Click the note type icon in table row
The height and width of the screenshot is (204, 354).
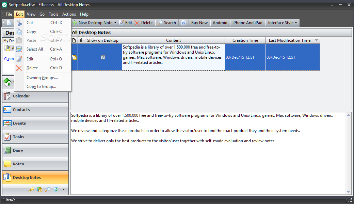pyautogui.click(x=74, y=57)
